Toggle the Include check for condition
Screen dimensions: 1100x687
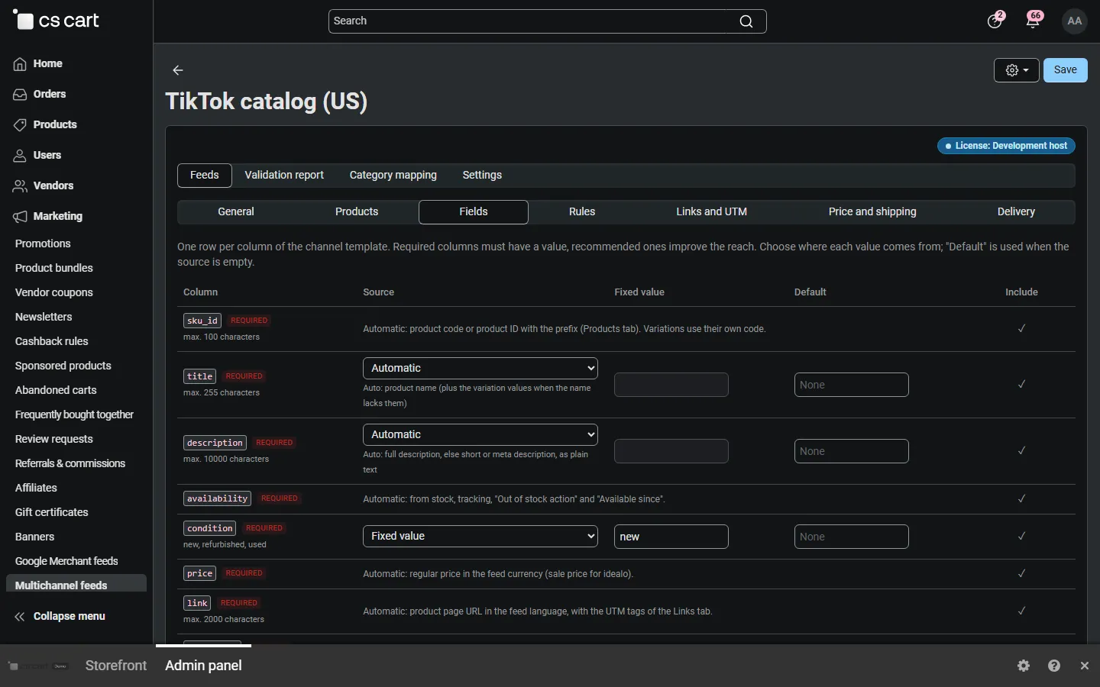click(x=1021, y=536)
